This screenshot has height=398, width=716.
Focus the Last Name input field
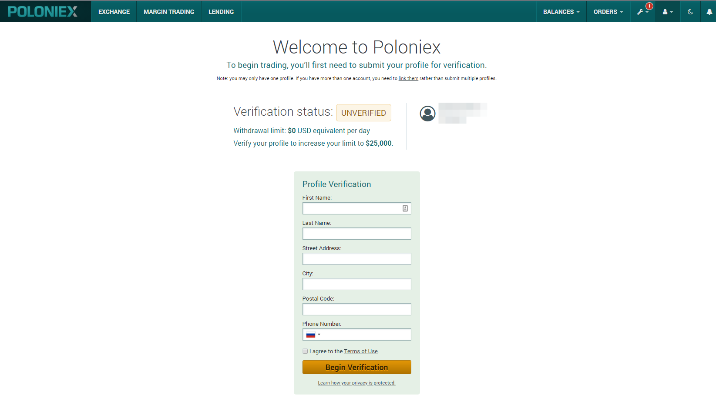pos(357,234)
